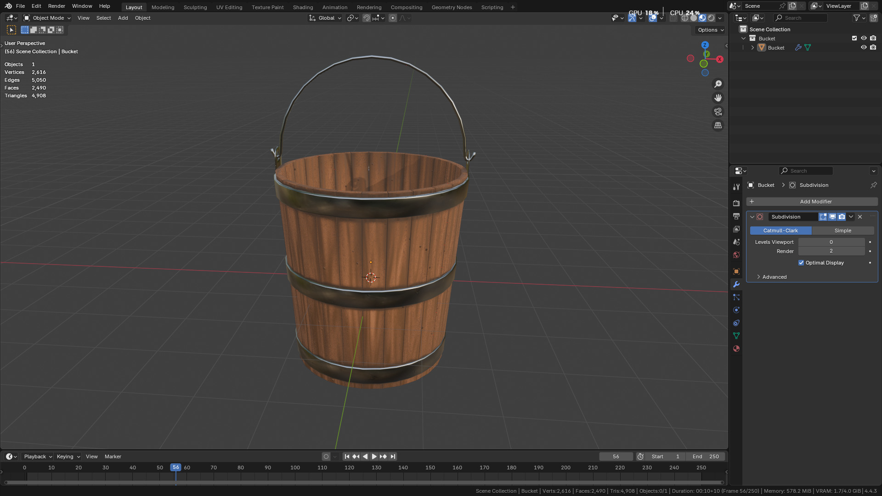Screen dimensions: 882x496
Task: Open the Tool properties tab
Action: (x=736, y=187)
